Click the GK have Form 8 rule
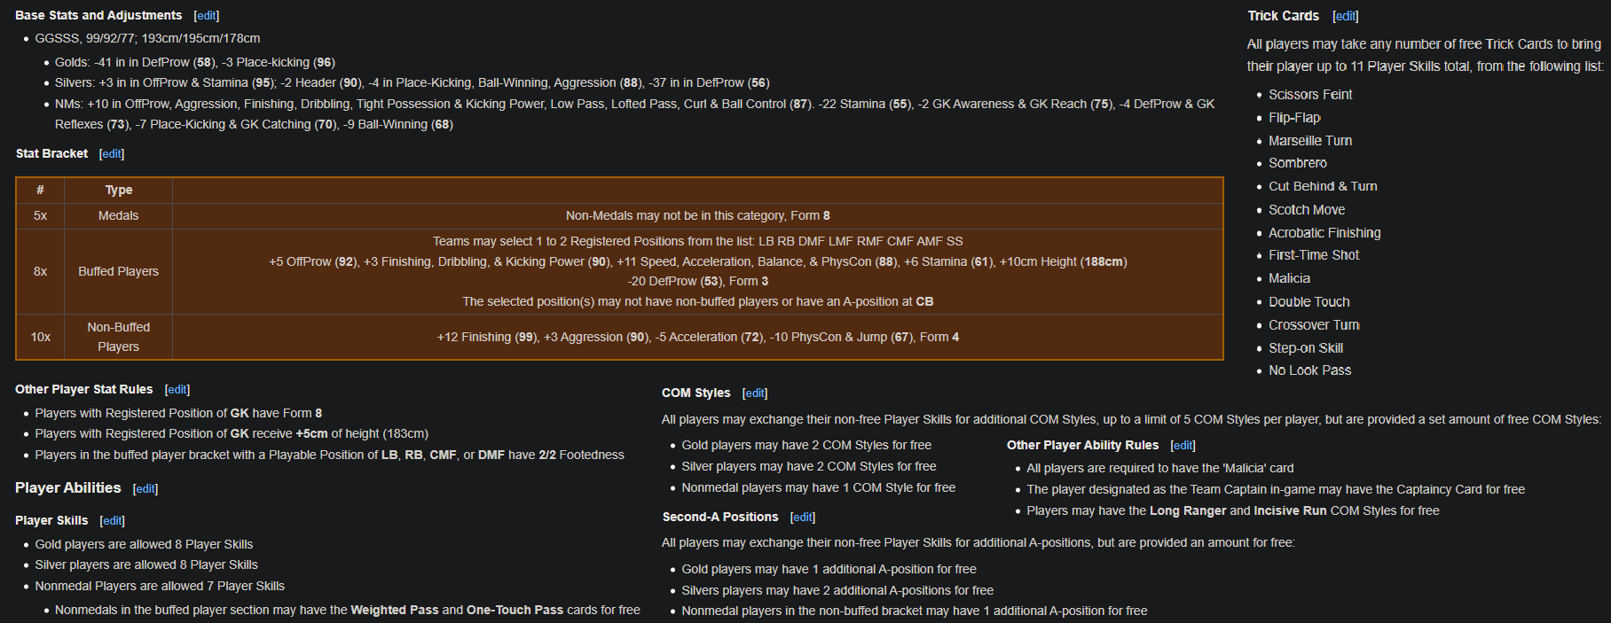The width and height of the screenshot is (1611, 623). pos(178,413)
